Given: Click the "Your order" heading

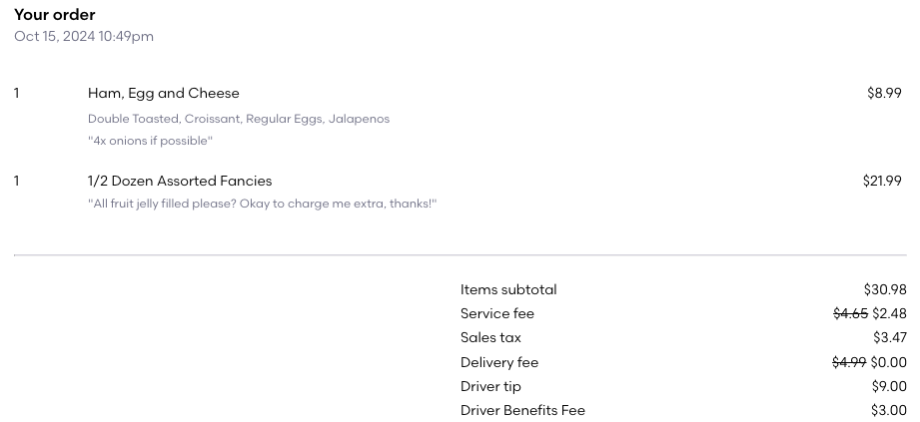Looking at the screenshot, I should tap(55, 15).
